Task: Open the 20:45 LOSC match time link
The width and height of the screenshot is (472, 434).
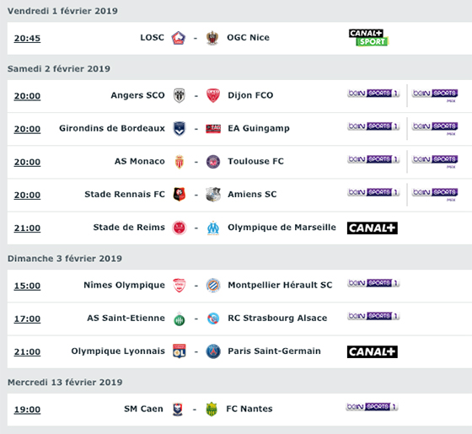Action: tap(27, 39)
